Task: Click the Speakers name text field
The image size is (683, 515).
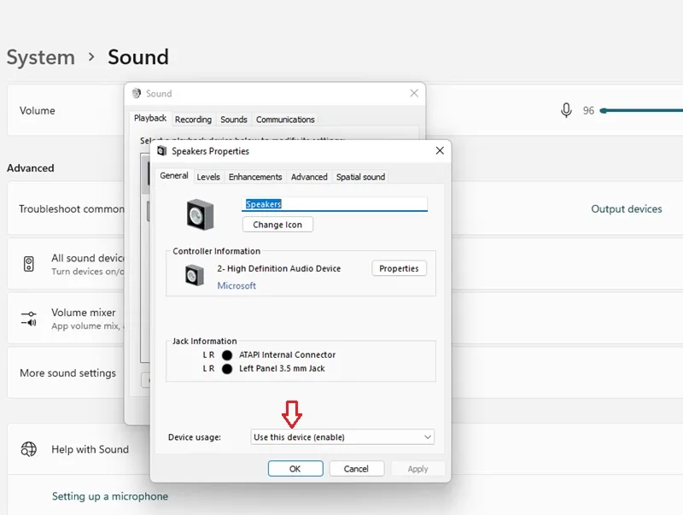Action: (335, 204)
